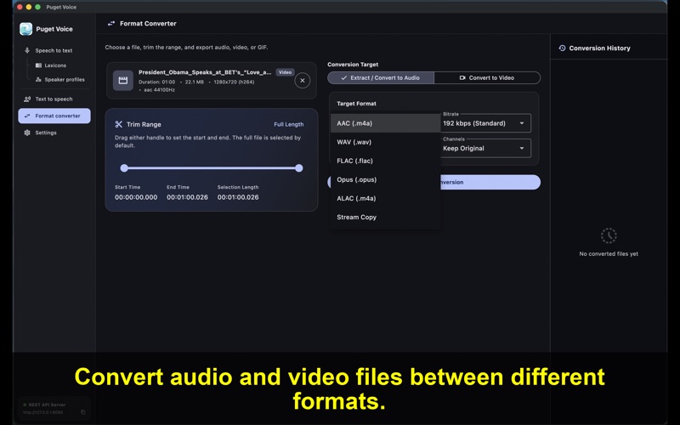Click the End Time value 00:01:00.026
This screenshot has height=425, width=680.
[x=187, y=197]
